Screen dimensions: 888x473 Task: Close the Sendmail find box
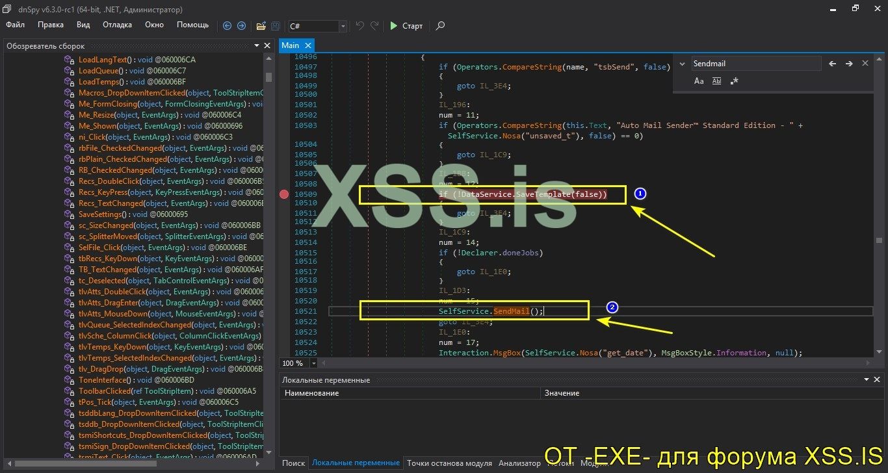[x=865, y=64]
